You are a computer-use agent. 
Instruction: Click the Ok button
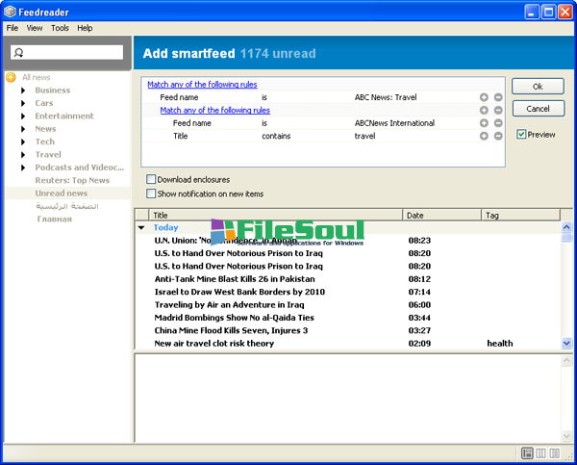pyautogui.click(x=537, y=87)
